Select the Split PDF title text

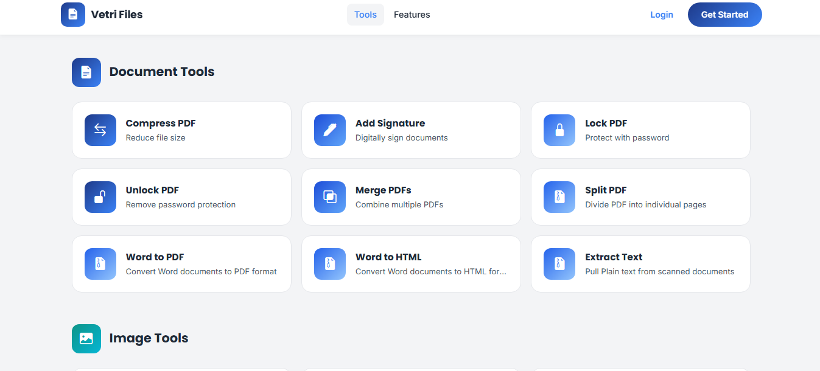point(606,190)
